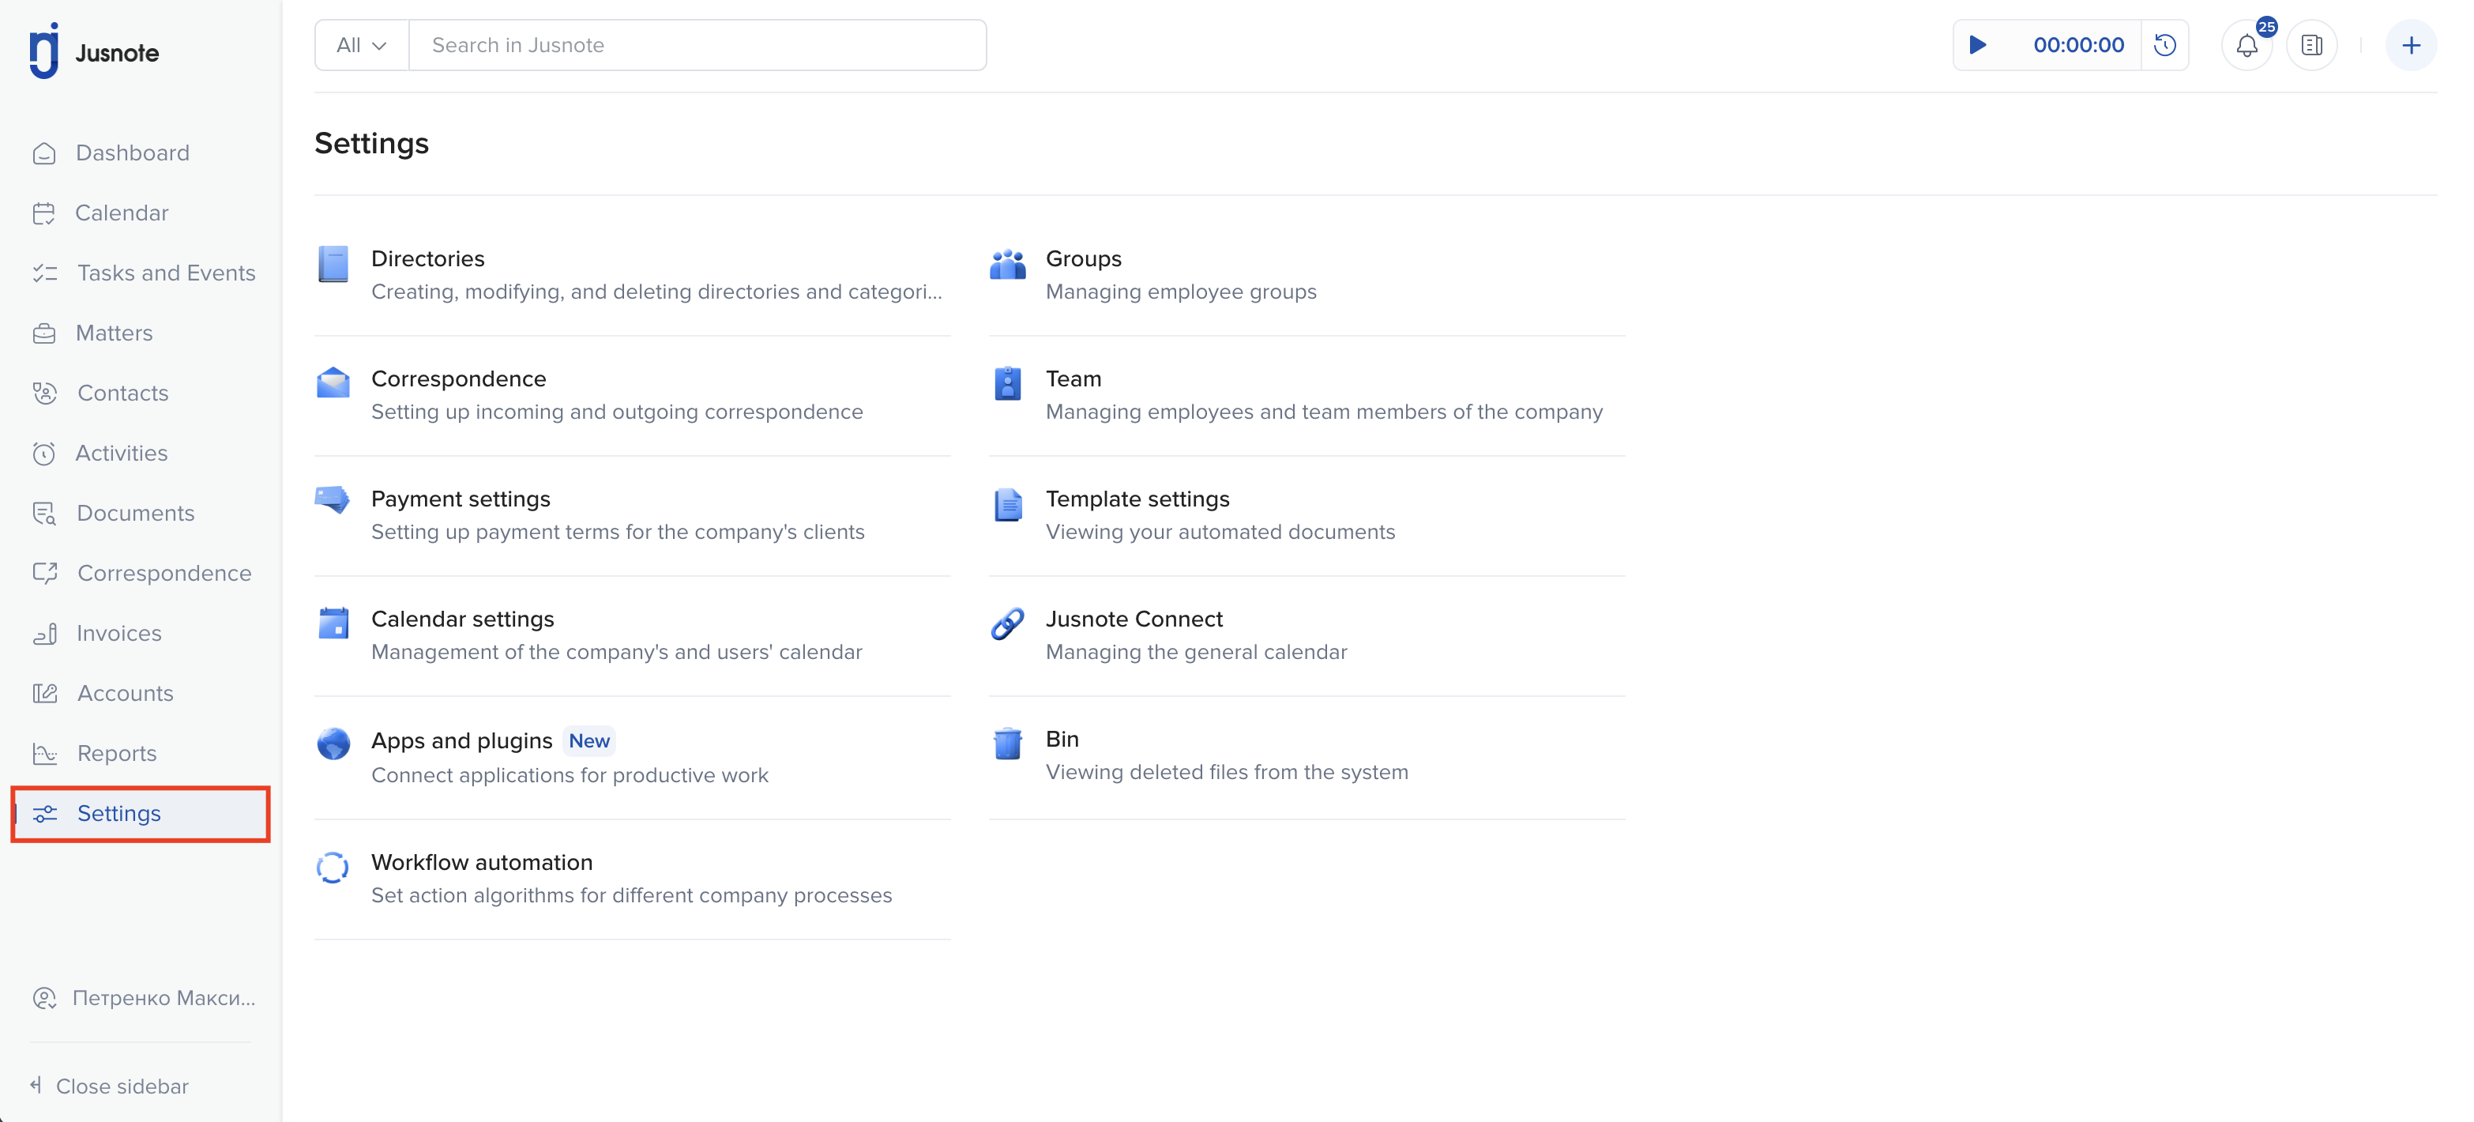Click the Jusnote Connect chain-link icon
The width and height of the screenshot is (2474, 1122).
pos(1007,624)
